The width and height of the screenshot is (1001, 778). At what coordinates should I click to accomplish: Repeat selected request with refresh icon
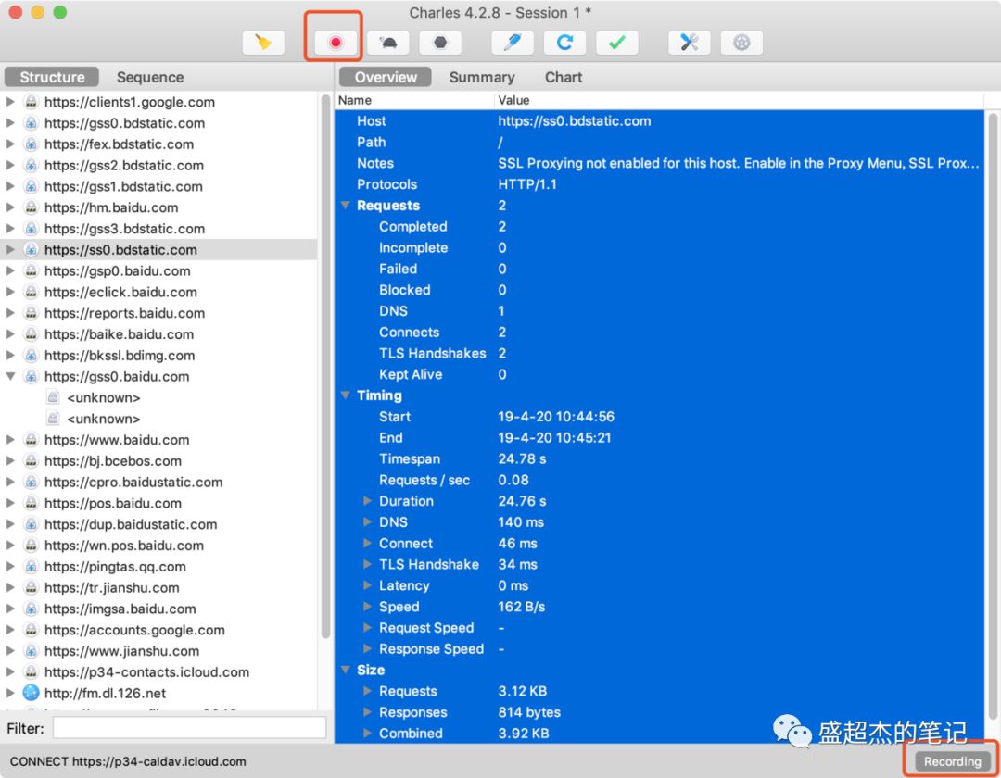click(564, 43)
